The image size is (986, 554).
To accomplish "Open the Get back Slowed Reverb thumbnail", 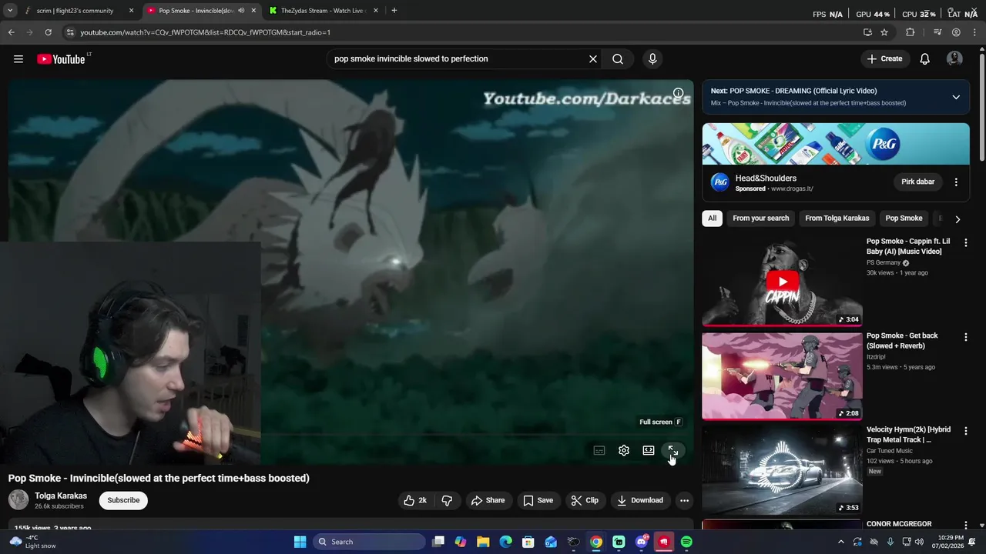I will click(782, 375).
